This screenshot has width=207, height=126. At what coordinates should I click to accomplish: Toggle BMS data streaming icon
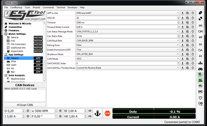click(200, 92)
